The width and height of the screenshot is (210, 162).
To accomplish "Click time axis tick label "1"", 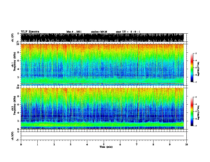I will pyautogui.click(x=37, y=145).
